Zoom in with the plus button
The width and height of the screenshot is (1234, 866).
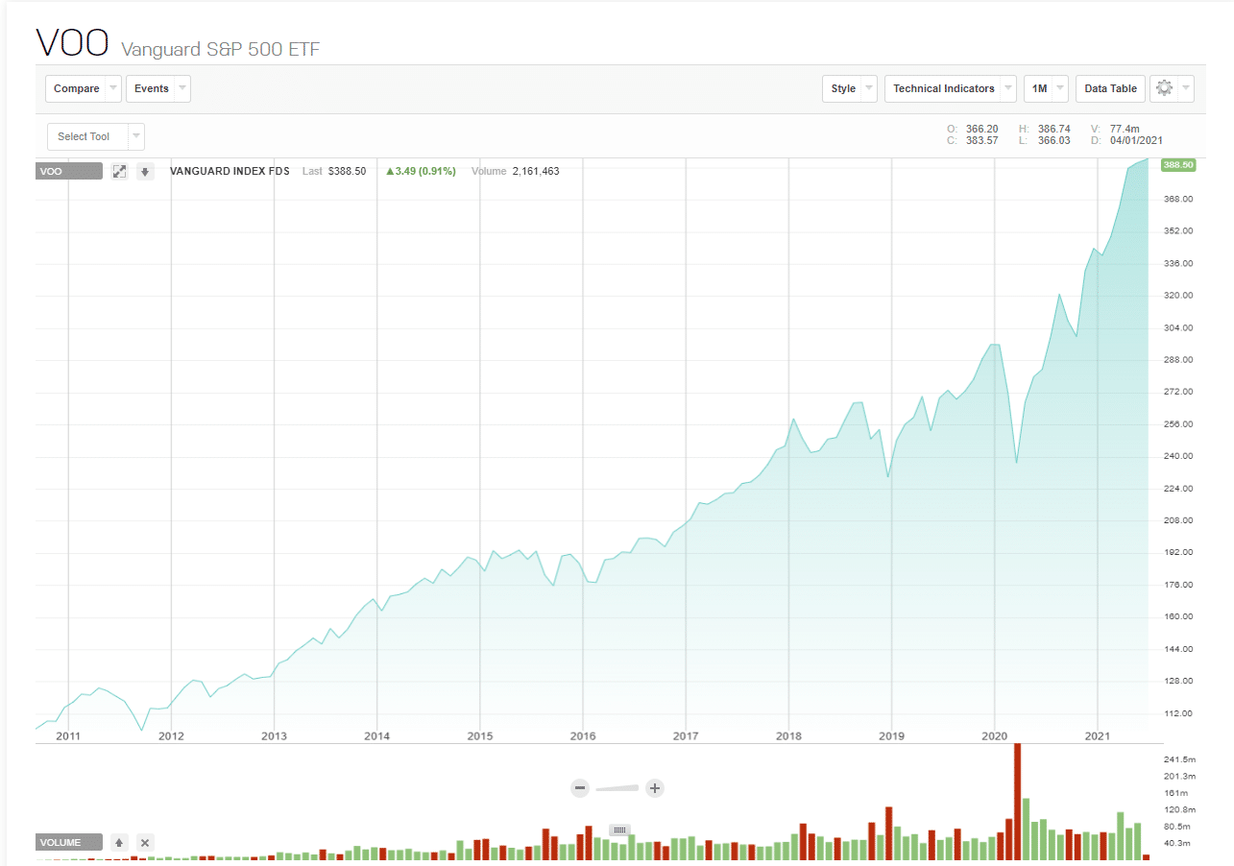[x=655, y=788]
